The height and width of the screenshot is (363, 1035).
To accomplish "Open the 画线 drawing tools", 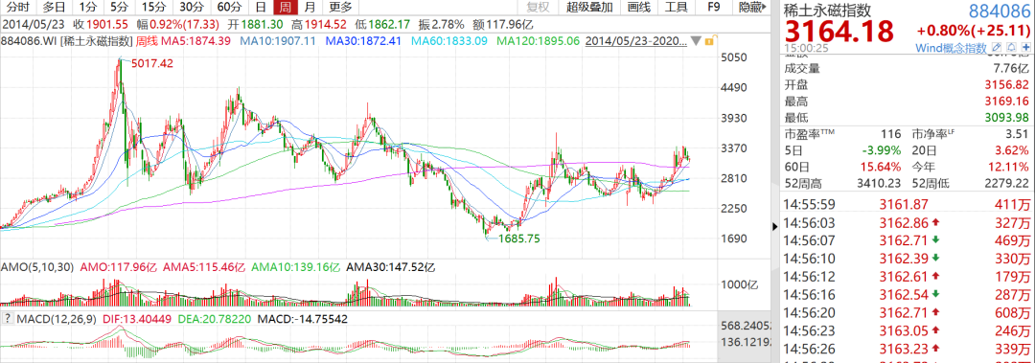I will [x=639, y=8].
